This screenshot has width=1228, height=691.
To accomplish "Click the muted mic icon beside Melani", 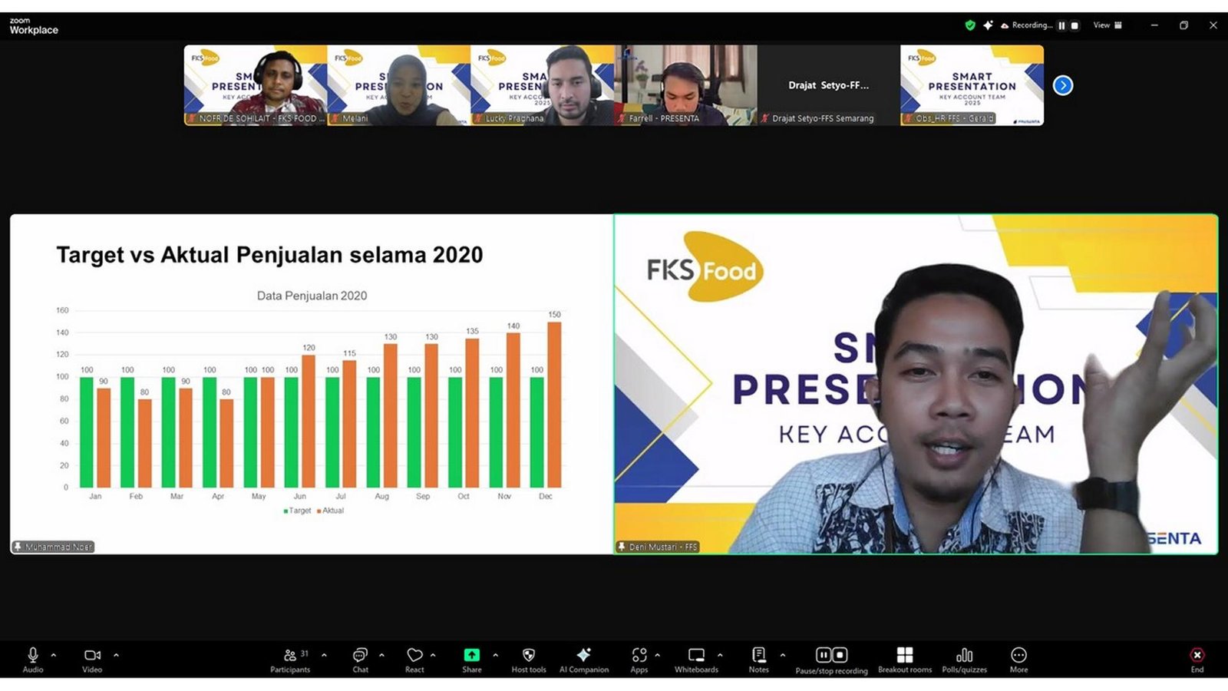I will [335, 118].
